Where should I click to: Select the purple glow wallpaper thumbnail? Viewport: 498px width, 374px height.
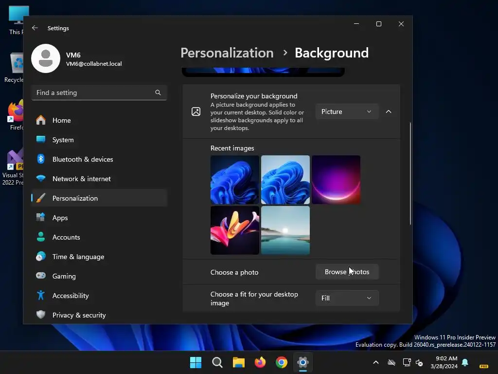click(x=336, y=180)
